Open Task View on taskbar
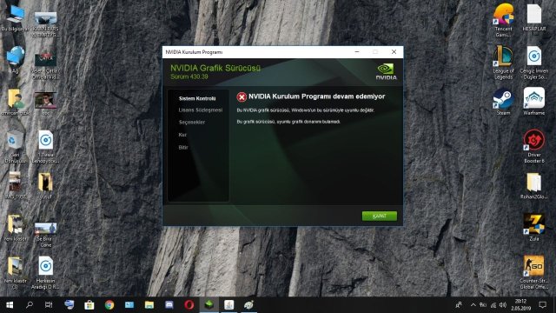The height and width of the screenshot is (313, 556). click(49, 305)
